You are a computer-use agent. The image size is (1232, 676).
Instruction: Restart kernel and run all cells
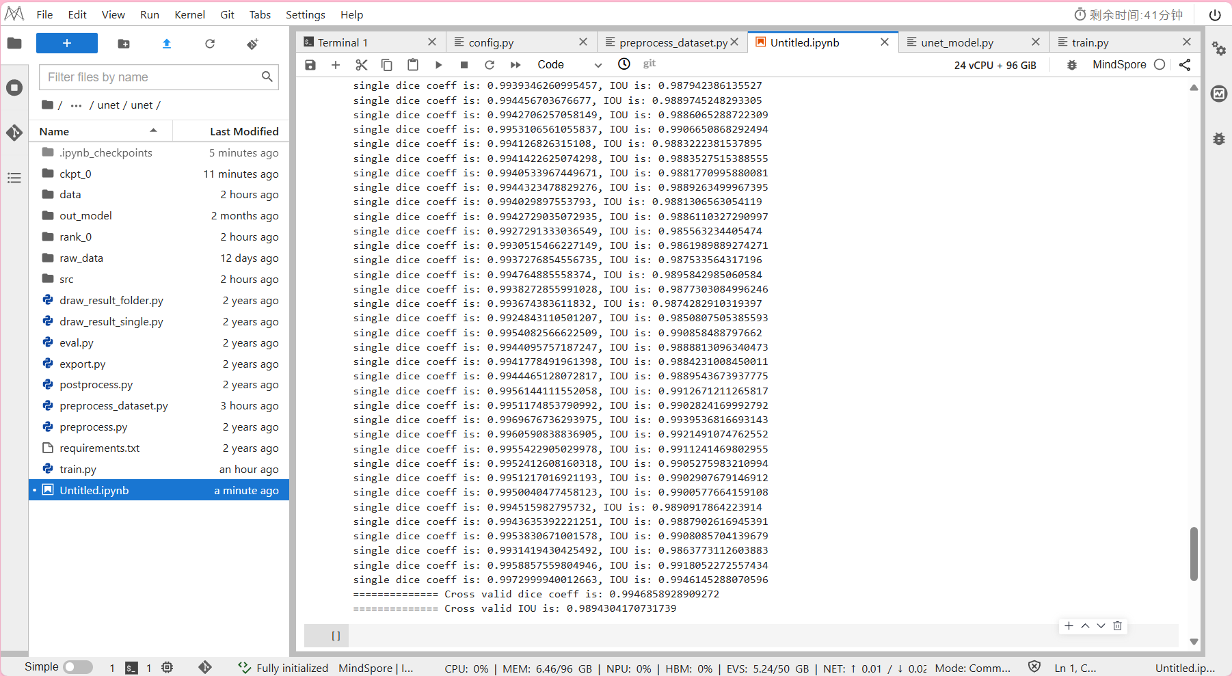point(515,64)
